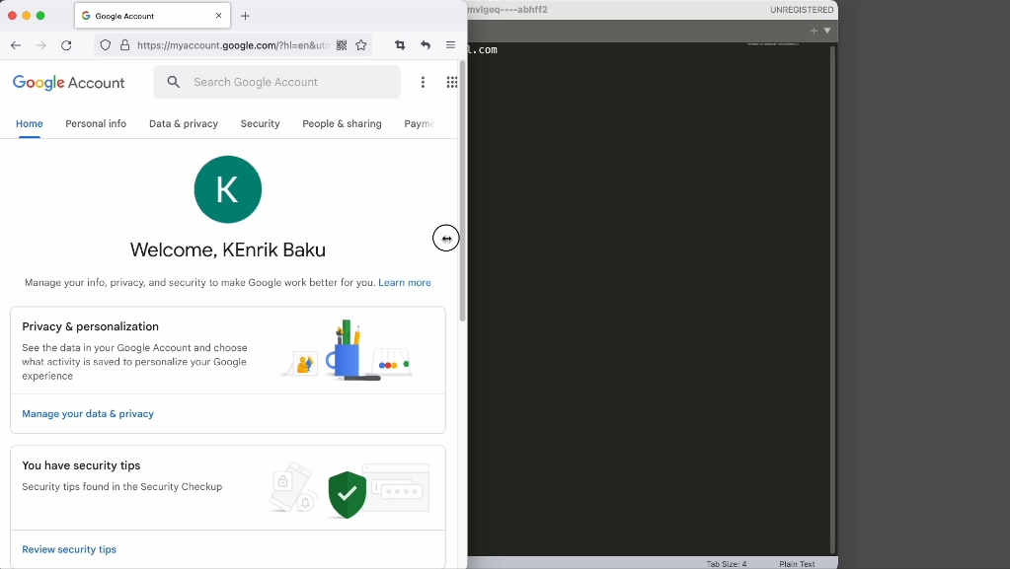The height and width of the screenshot is (569, 1010).
Task: Click the green security shield illustration
Action: 348,494
